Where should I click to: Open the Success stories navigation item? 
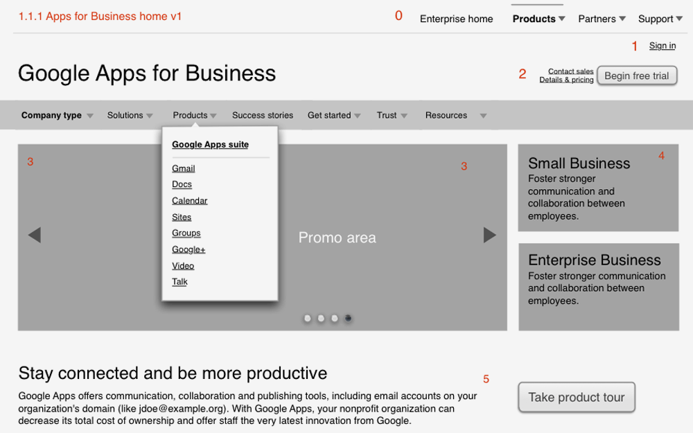tap(263, 115)
